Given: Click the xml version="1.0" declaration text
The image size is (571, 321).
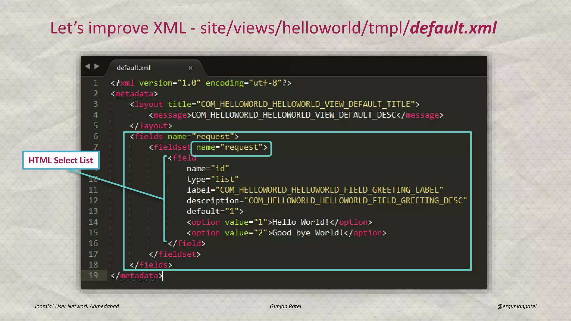Looking at the screenshot, I should (156, 83).
